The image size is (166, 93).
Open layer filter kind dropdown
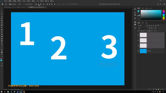pyautogui.click(x=141, y=26)
